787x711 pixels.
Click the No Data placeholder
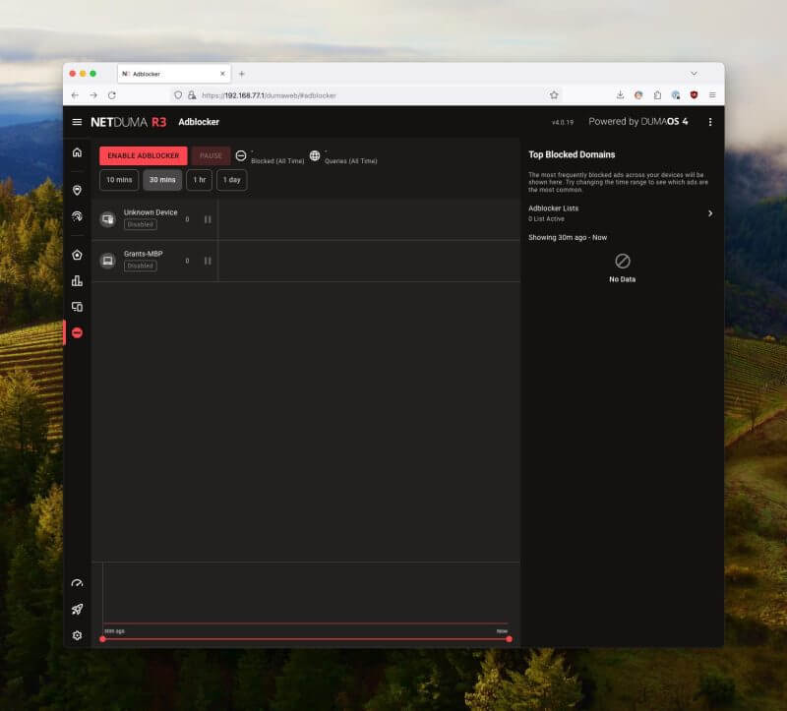(622, 268)
